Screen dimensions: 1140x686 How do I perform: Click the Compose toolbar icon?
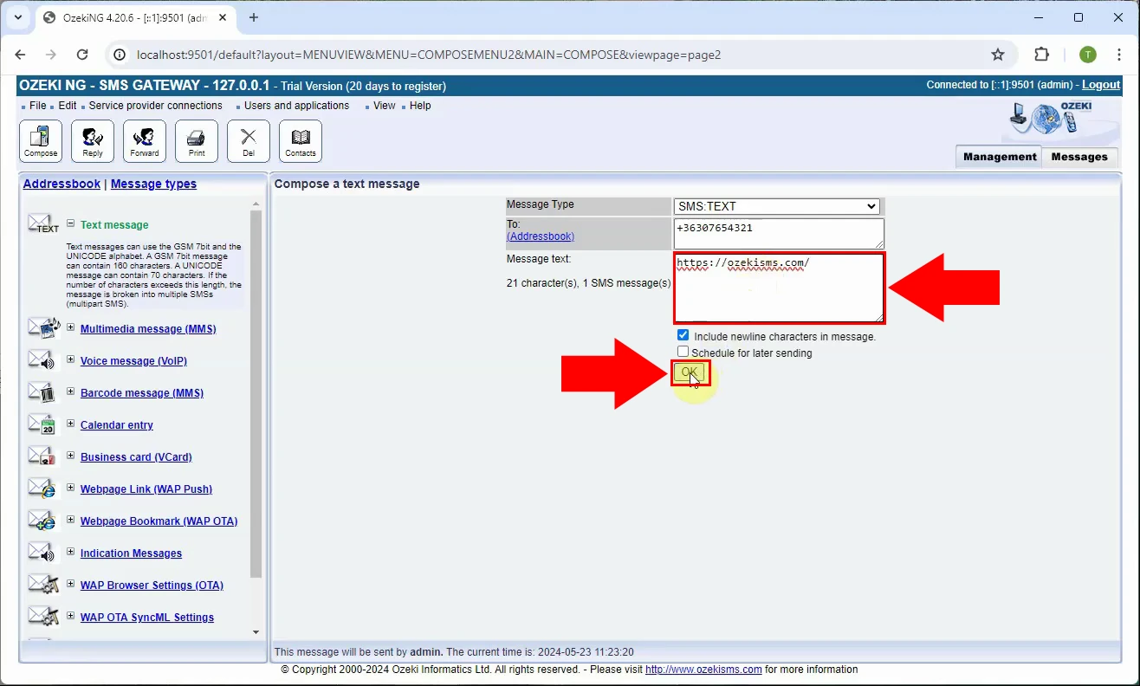pos(41,141)
